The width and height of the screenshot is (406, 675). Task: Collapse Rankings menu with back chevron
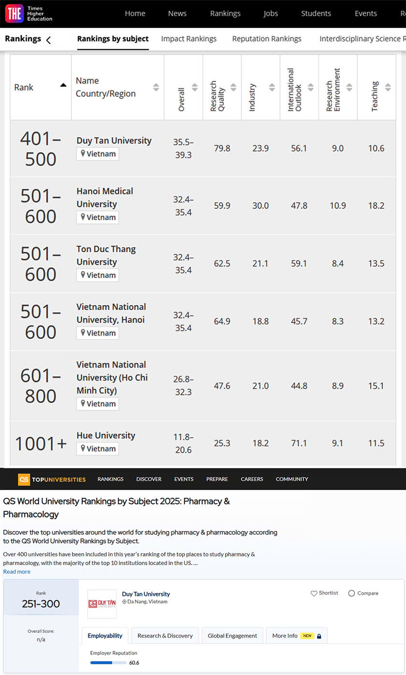click(x=48, y=40)
